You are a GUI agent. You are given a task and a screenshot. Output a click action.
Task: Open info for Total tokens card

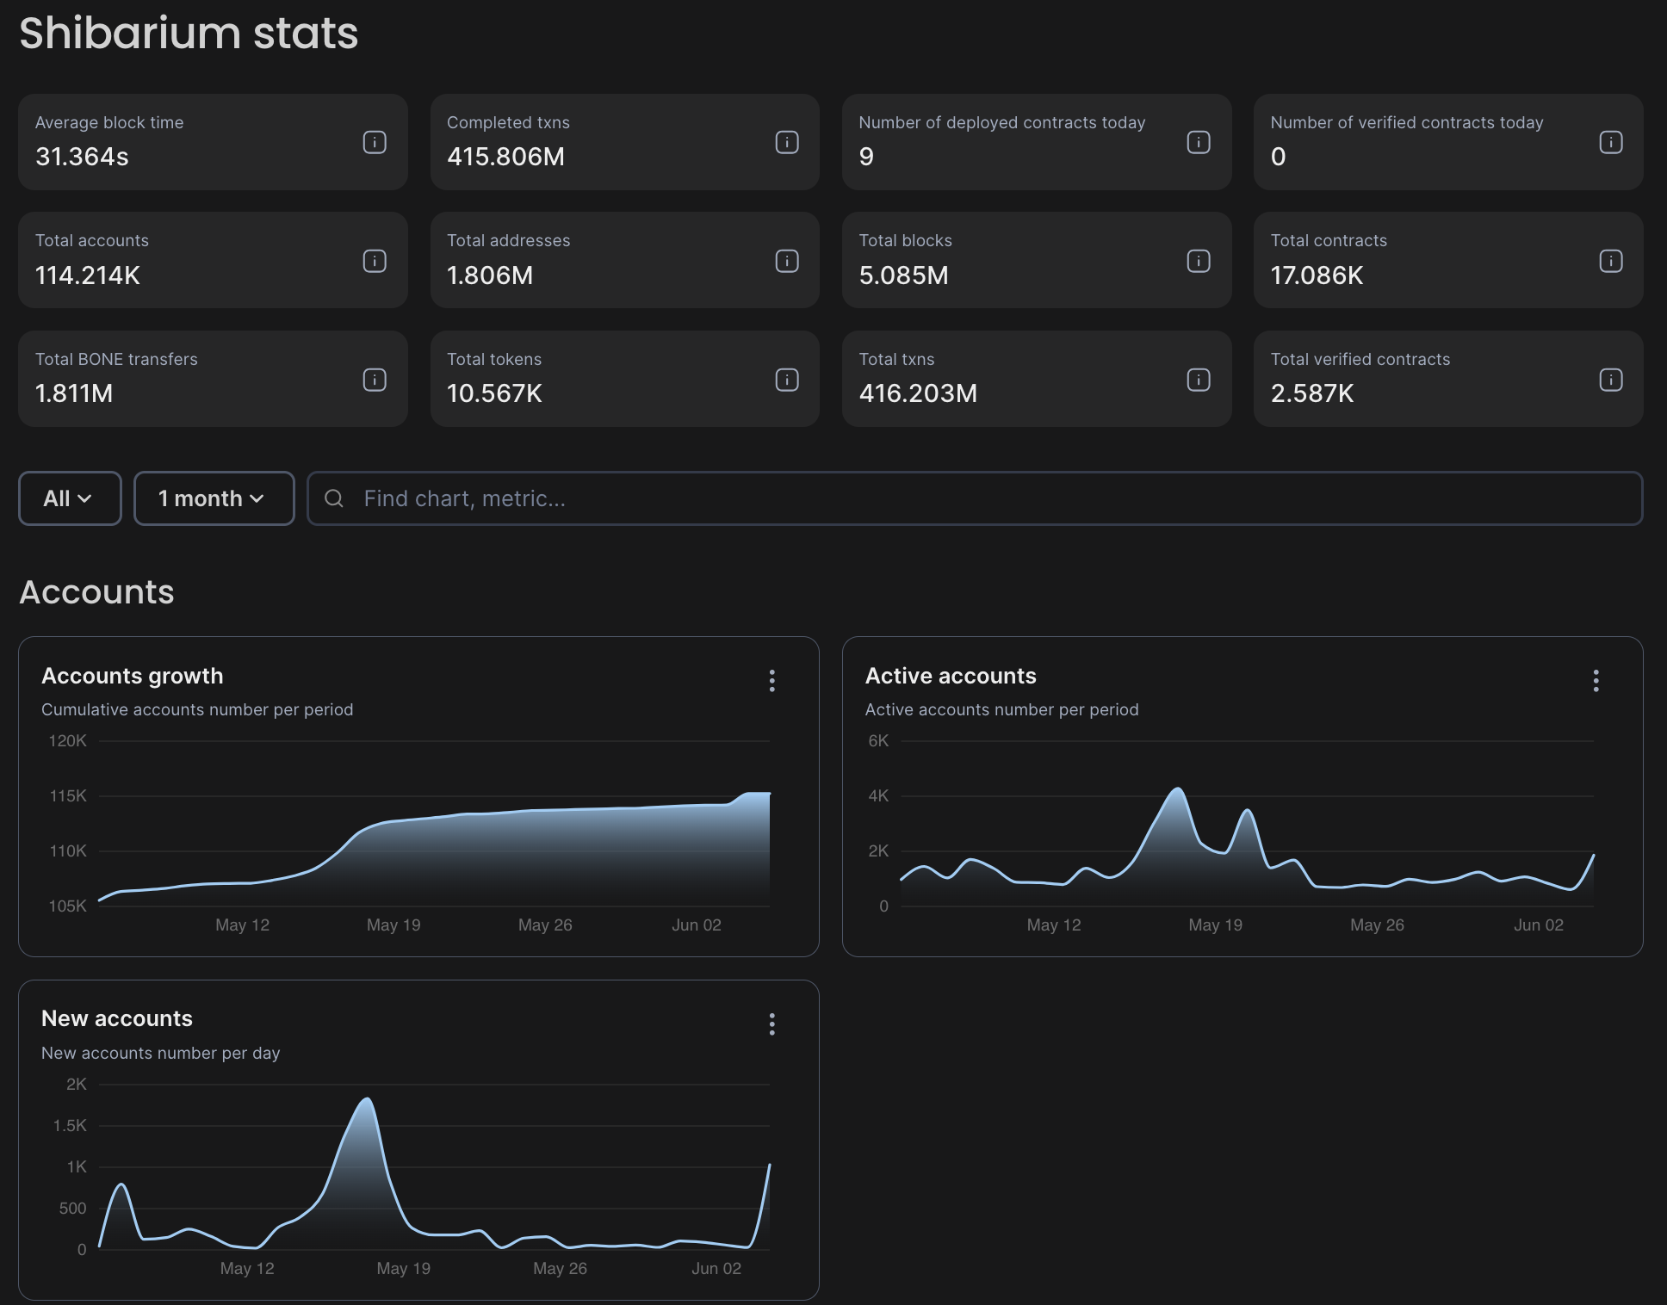[787, 380]
